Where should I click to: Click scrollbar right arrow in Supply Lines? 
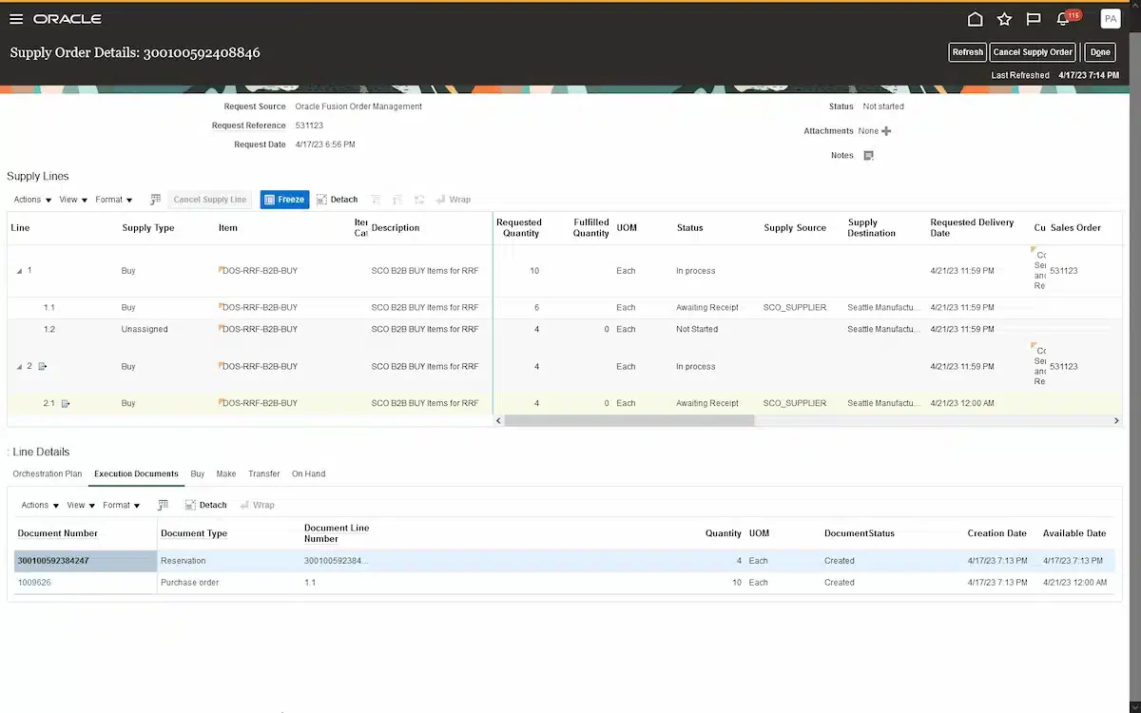pos(1117,420)
